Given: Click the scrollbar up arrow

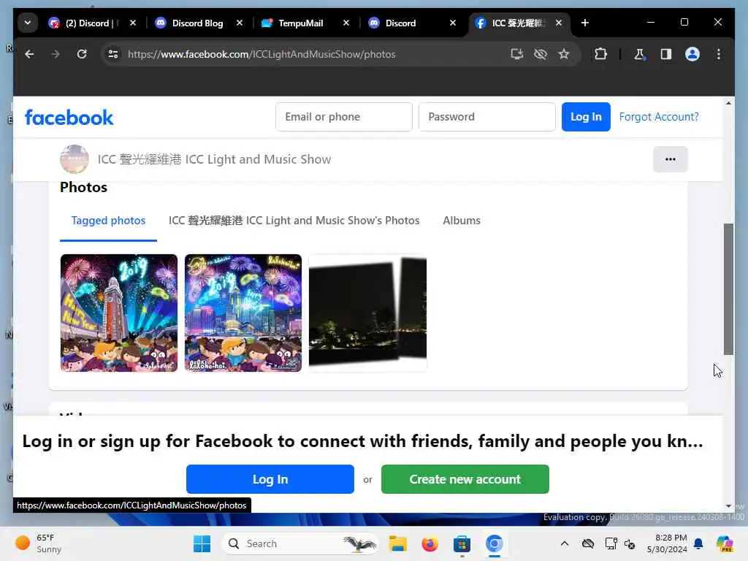Looking at the screenshot, I should (728, 103).
